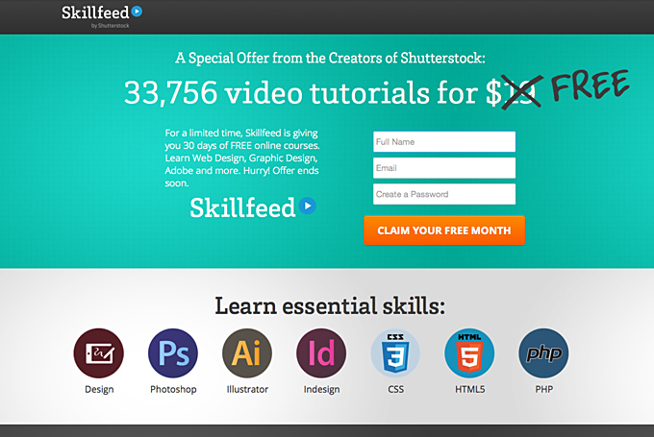The image size is (654, 437).
Task: Click the "PHP" label text
Action: tap(544, 389)
